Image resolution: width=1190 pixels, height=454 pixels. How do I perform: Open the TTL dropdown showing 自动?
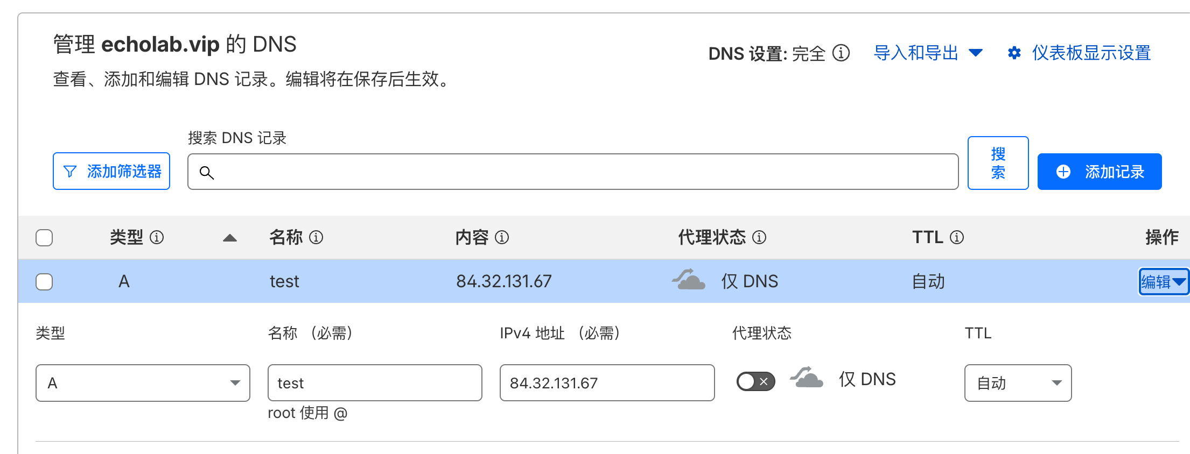(x=1018, y=383)
